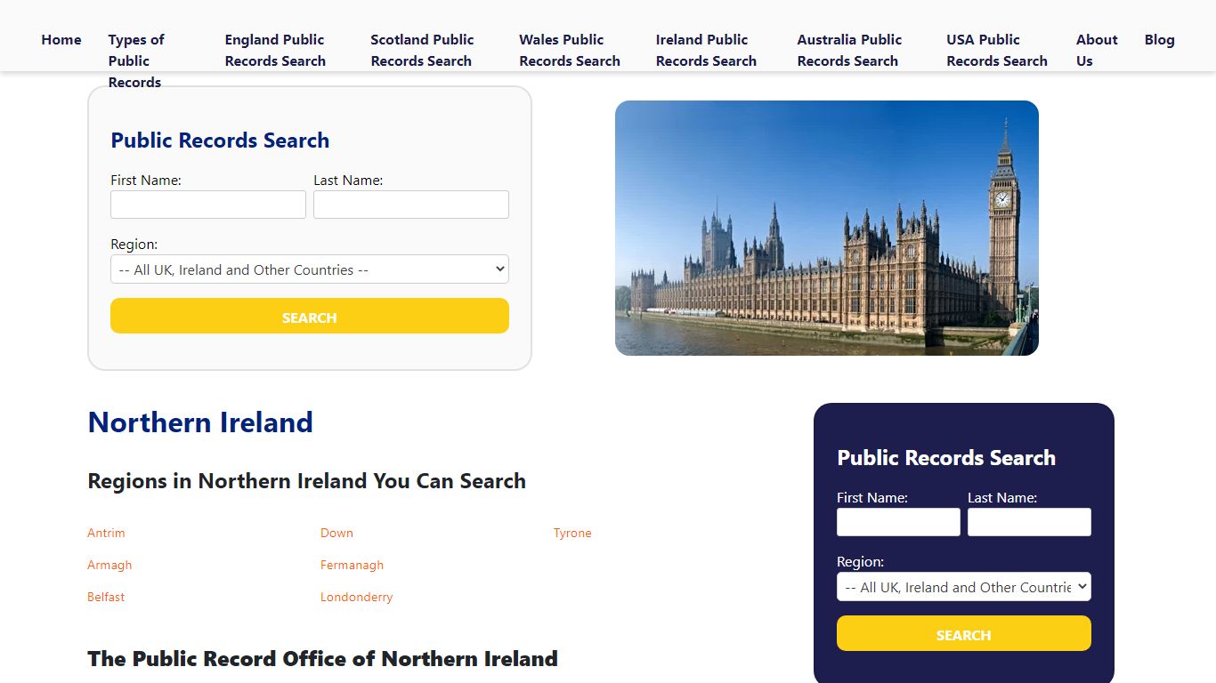Click 'Regions in Northern Ireland You Can Search' heading
Viewport: 1216px width, 683px height.
(x=306, y=481)
